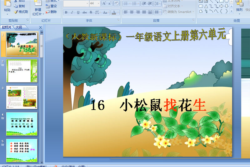250x167 pixels.
Task: Select the Curve shape
Action: [x=216, y=11]
